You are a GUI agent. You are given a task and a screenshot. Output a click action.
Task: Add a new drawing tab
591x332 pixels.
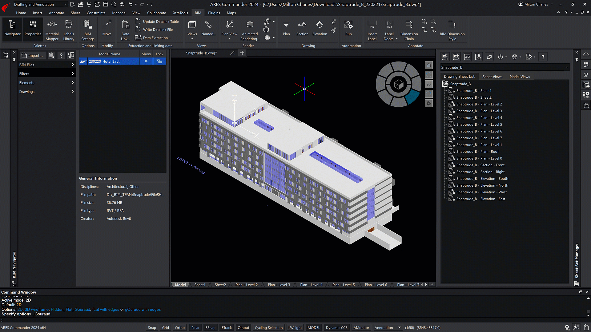(242, 53)
